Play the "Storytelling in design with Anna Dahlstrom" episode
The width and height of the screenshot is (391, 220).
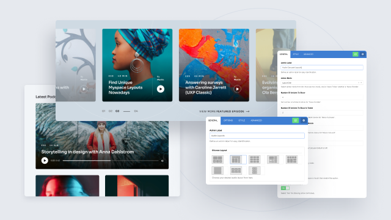click(45, 160)
